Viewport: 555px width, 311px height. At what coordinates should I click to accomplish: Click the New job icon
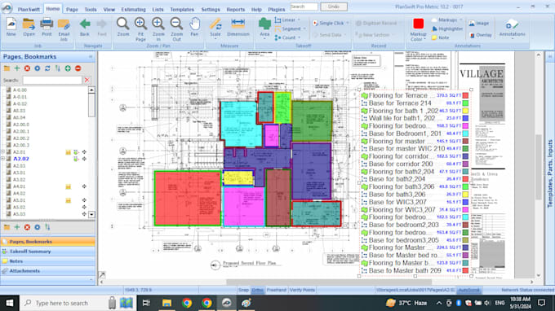click(11, 27)
